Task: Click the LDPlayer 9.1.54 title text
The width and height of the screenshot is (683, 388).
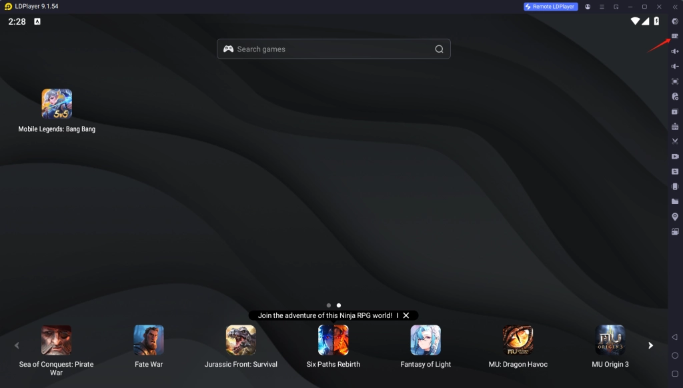Action: (x=37, y=7)
